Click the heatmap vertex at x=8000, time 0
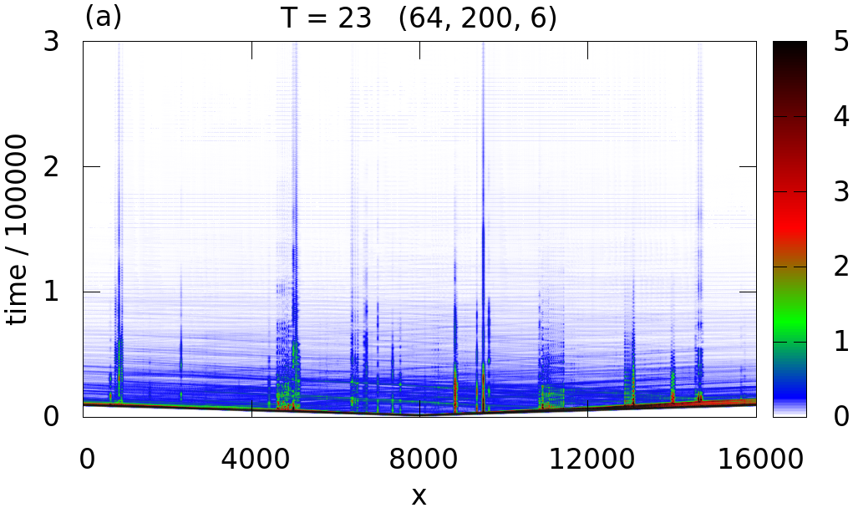Viewport: 853px width, 508px height. (x=420, y=415)
